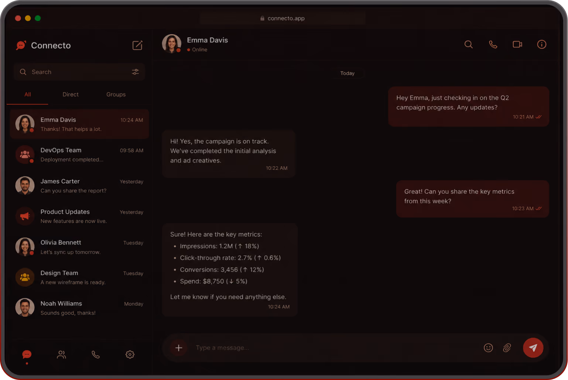
Task: Open chats view in bottom navigation
Action: [x=27, y=355]
